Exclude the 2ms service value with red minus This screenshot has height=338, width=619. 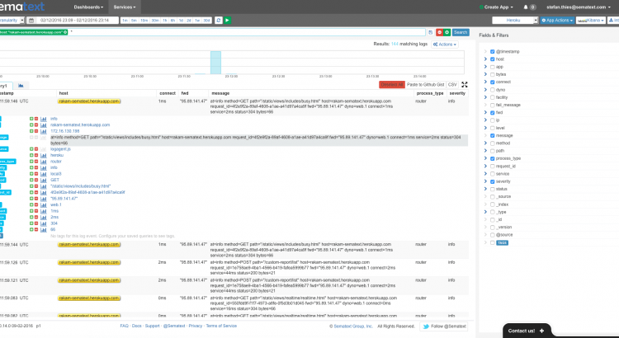[x=36, y=218]
